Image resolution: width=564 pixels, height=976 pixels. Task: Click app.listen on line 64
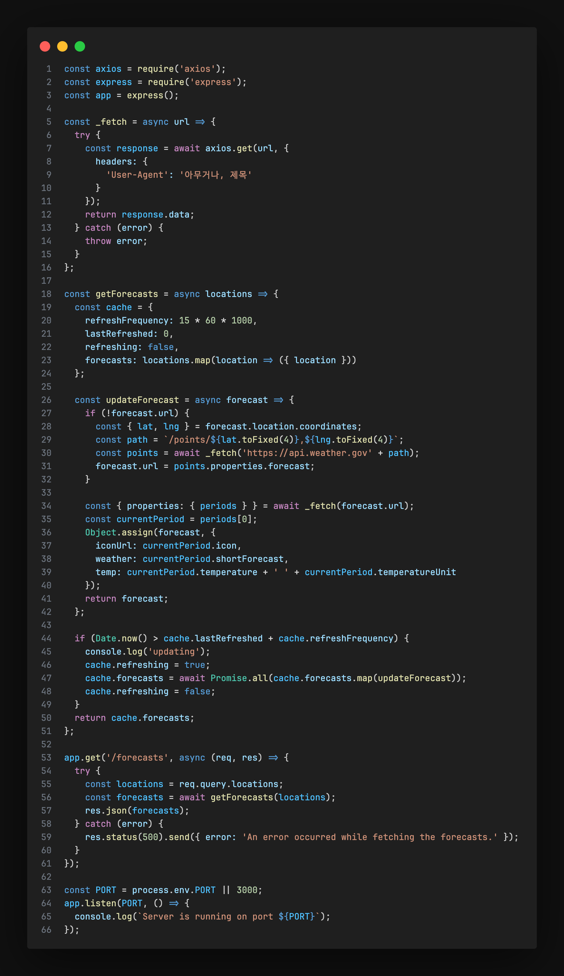(90, 903)
